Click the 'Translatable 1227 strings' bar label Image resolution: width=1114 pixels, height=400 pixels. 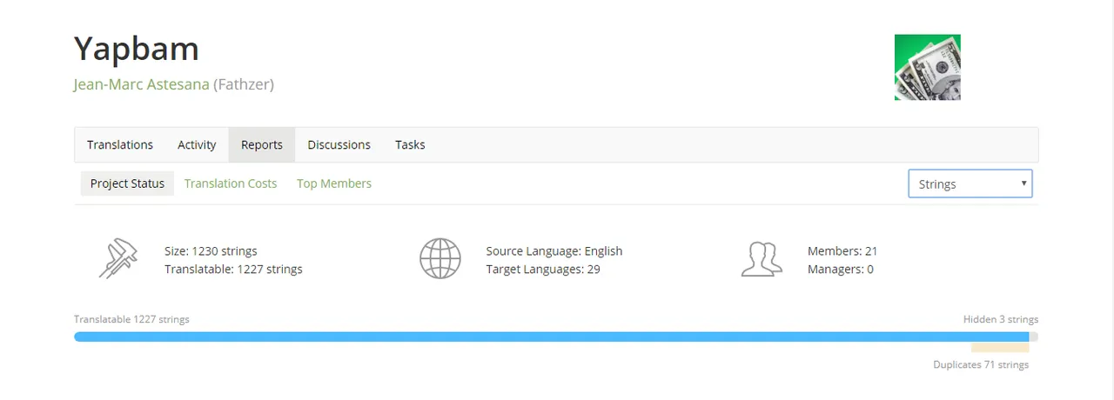point(131,319)
